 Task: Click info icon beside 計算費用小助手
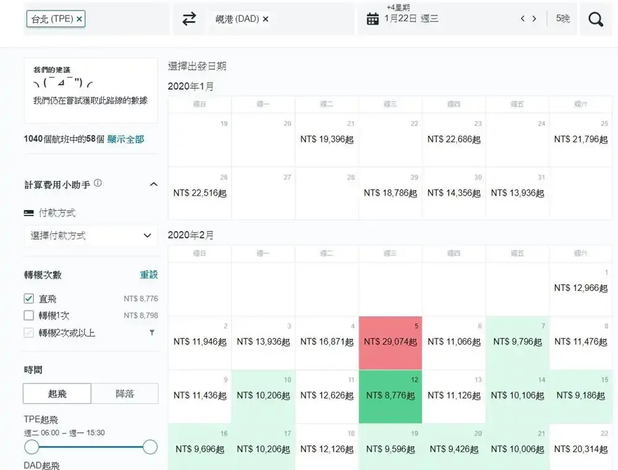(x=98, y=183)
